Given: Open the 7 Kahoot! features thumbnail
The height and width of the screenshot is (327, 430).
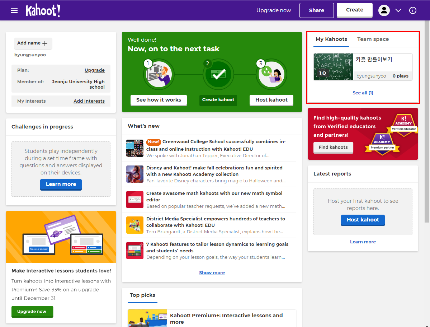Looking at the screenshot, I should pyautogui.click(x=134, y=251).
